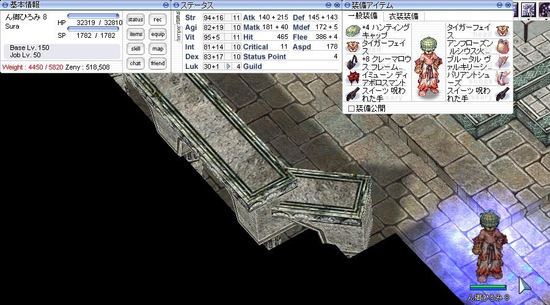Click the cursed hand icon in right equipment column
Image resolution: width=550 pixels, height=305 pixels.
pyautogui.click(x=503, y=94)
